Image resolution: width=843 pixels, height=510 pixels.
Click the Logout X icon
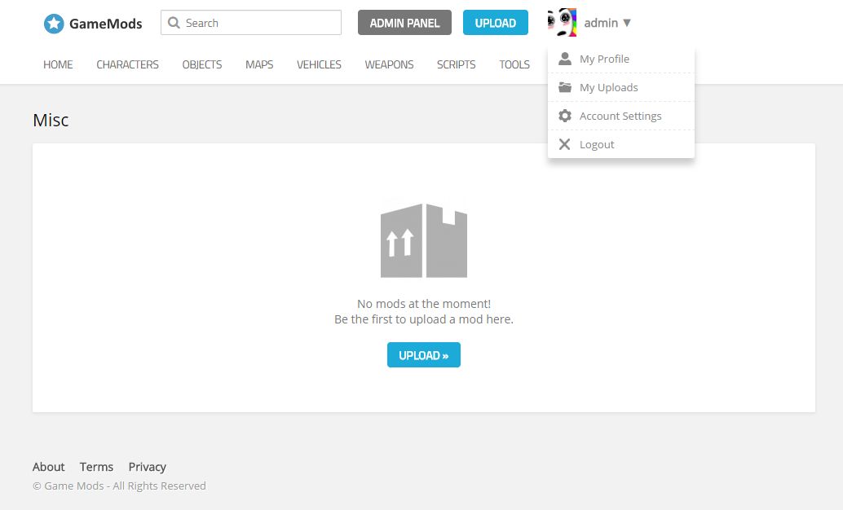pyautogui.click(x=564, y=144)
